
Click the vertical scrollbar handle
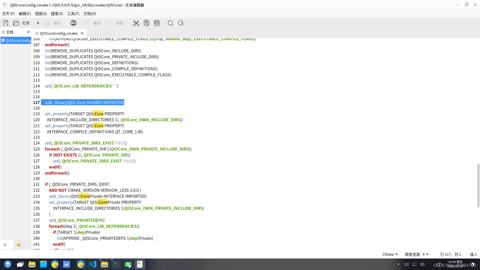[478, 185]
